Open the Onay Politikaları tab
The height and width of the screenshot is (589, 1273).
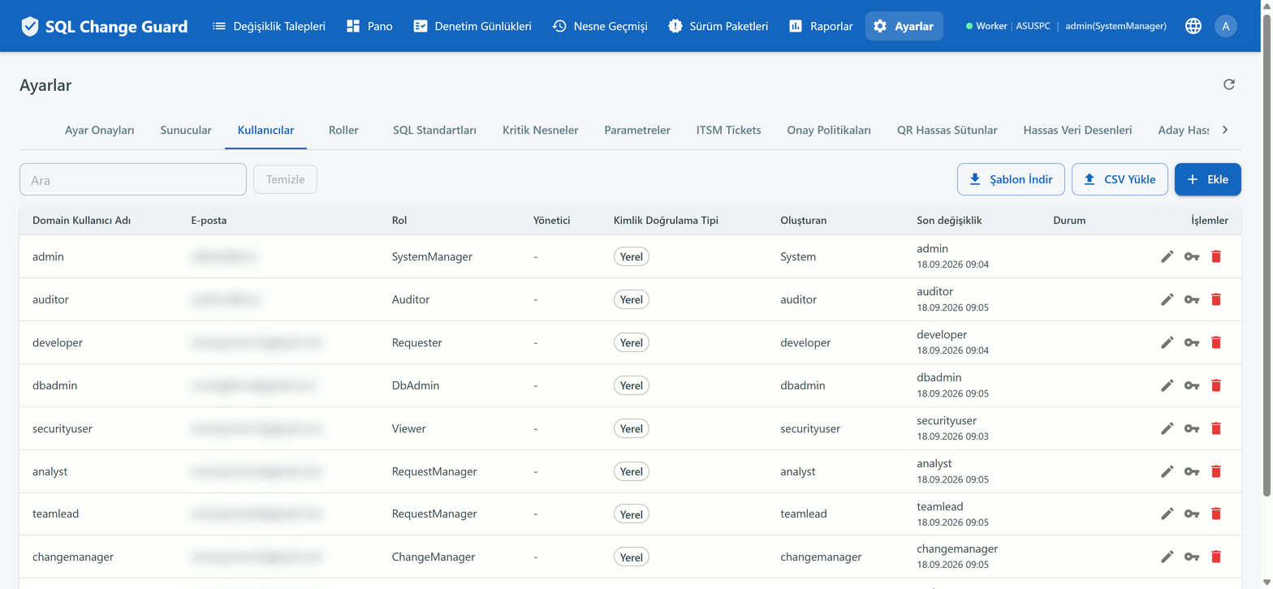click(829, 130)
